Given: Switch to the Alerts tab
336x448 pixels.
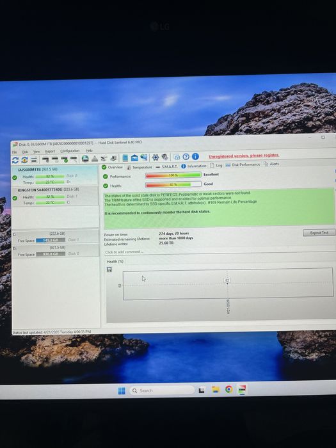Looking at the screenshot, I should (x=271, y=164).
